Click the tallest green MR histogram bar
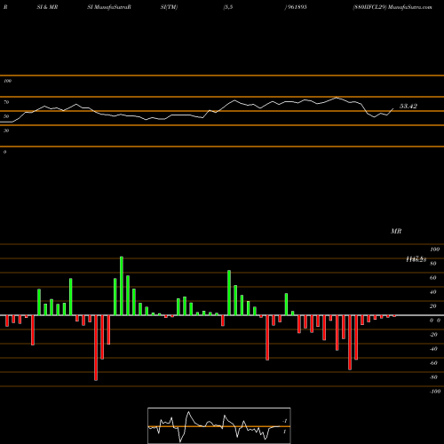444x444 pixels. click(122, 286)
